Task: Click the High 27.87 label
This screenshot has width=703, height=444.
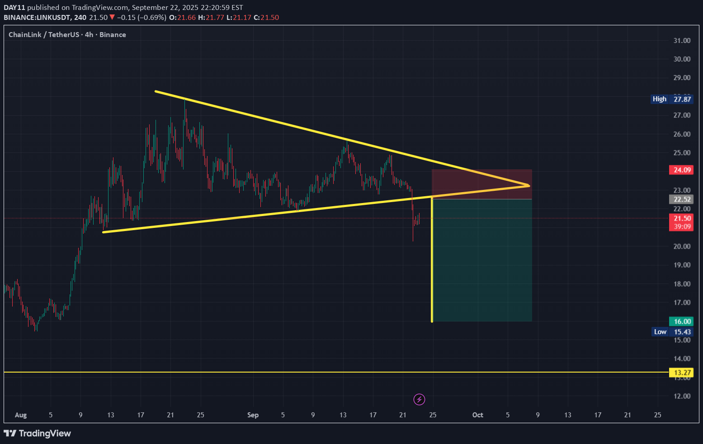Action: pos(672,99)
